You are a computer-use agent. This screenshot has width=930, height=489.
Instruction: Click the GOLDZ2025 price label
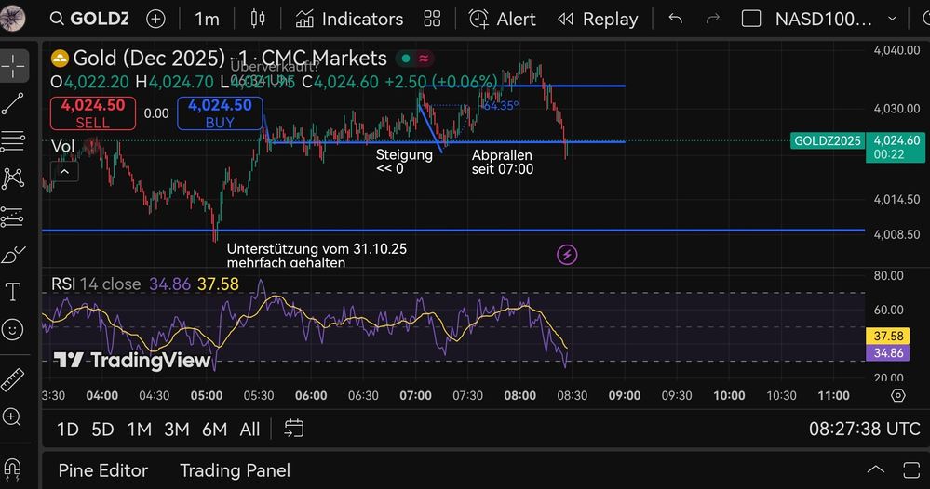828,141
